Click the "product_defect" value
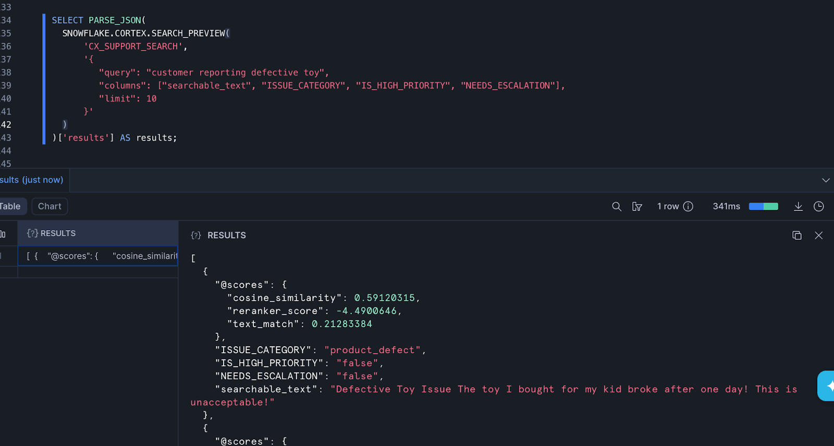Image resolution: width=834 pixels, height=446 pixels. tap(373, 350)
